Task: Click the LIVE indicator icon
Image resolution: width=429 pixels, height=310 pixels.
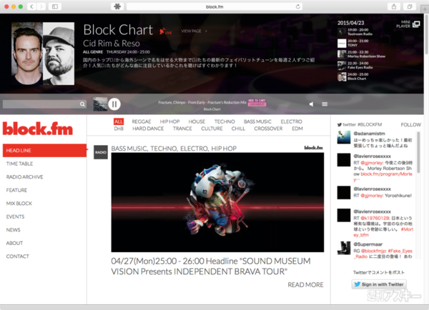Action: pyautogui.click(x=166, y=31)
